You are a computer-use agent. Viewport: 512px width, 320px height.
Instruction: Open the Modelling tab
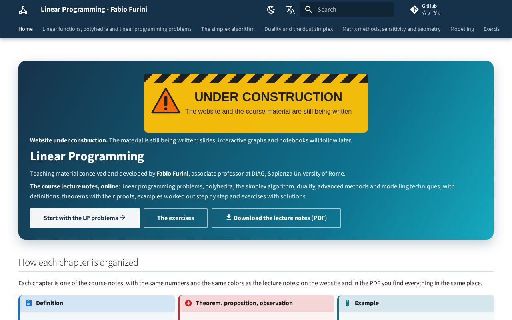pyautogui.click(x=462, y=29)
